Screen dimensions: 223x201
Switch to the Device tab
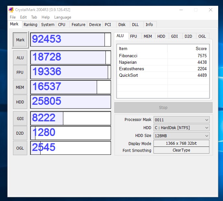(x=95, y=24)
